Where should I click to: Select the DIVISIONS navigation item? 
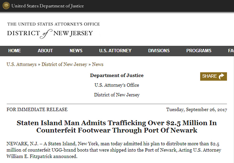tap(159, 51)
